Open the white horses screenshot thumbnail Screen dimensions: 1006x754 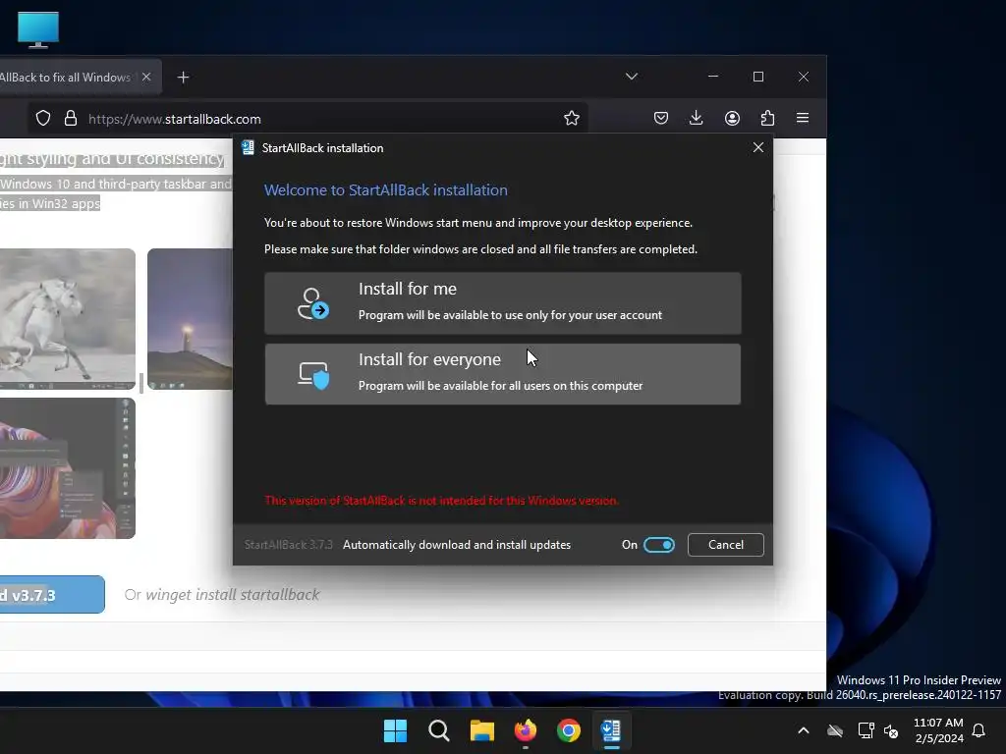click(68, 319)
